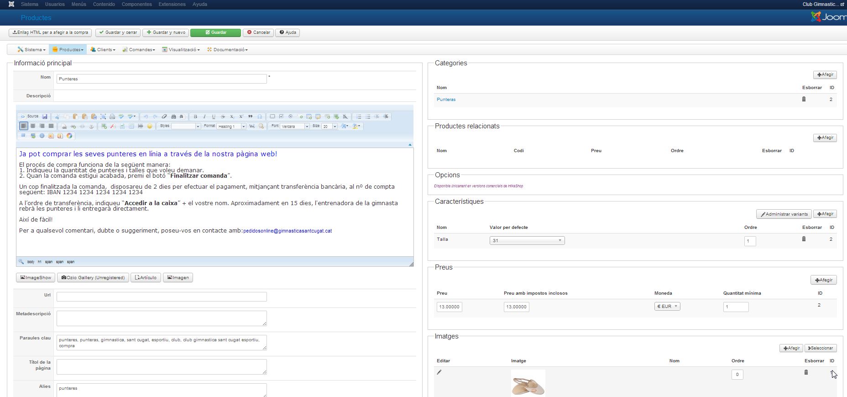Click the pencil icon to edit the image
Screen dimensions: 847x397
pyautogui.click(x=439, y=372)
